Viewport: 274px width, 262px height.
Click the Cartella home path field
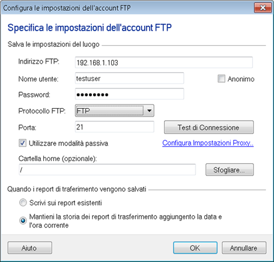click(x=107, y=170)
